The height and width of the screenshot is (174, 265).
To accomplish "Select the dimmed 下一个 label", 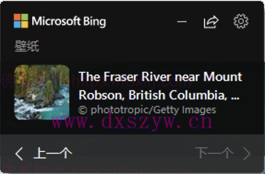I will point(214,153).
